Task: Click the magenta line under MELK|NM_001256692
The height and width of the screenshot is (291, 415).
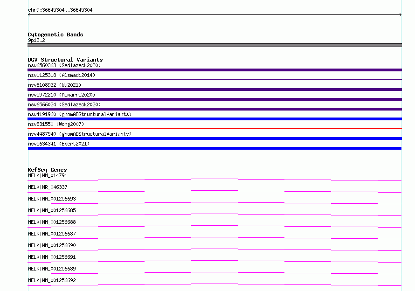Action: coord(214,284)
